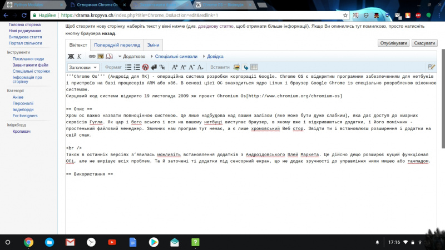Screen dimensions: 445x250
Task: Click the embedded file icon in toolbar
Action: point(101,57)
